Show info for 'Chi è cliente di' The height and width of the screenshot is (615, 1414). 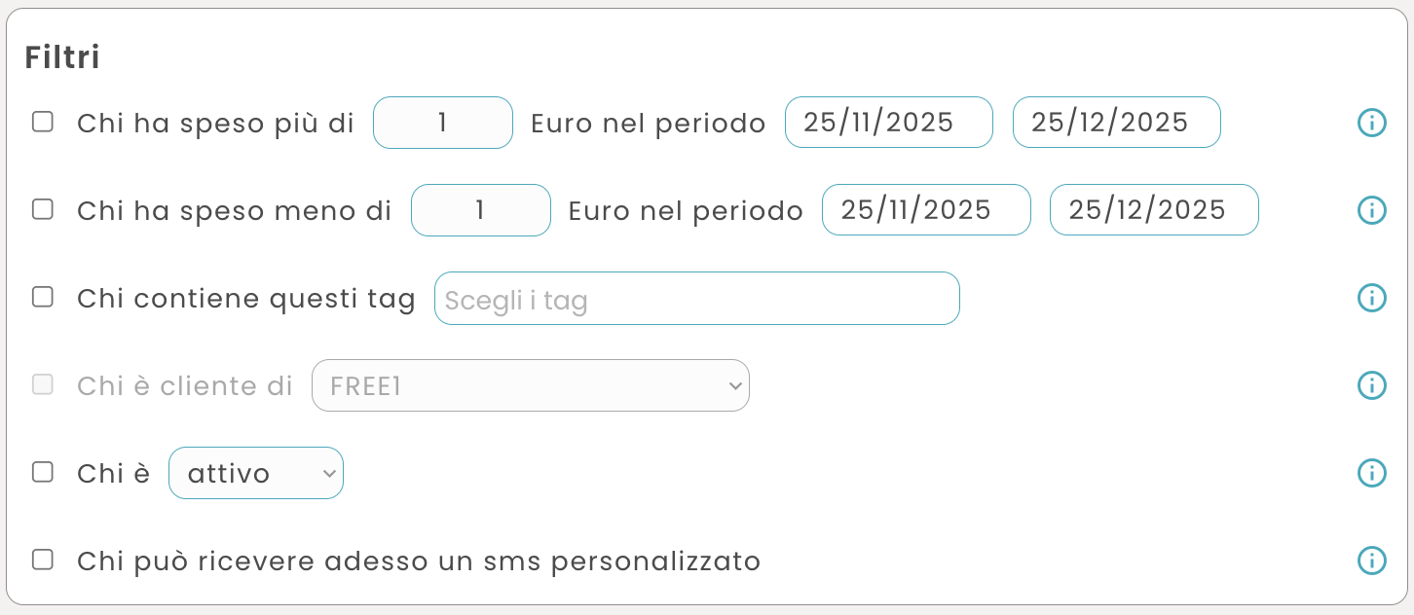coord(1371,385)
